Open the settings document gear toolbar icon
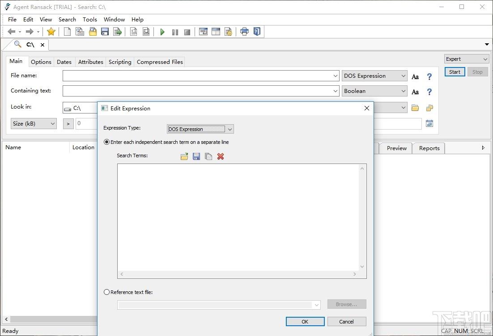The height and width of the screenshot is (336, 493). [228, 31]
